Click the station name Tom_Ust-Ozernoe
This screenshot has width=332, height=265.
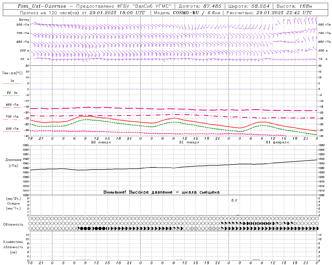42,6
